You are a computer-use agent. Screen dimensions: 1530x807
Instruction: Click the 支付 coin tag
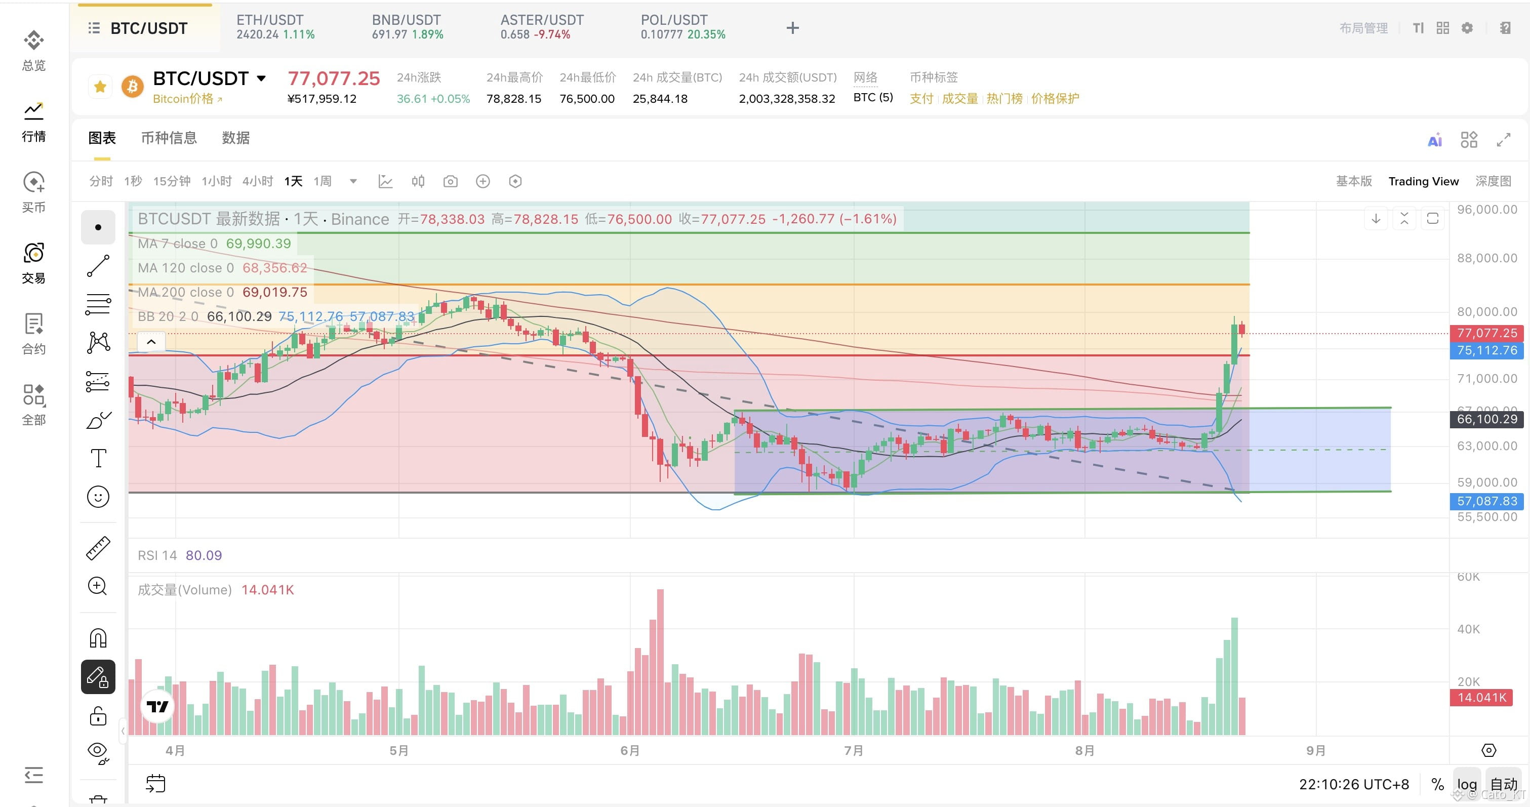921,99
